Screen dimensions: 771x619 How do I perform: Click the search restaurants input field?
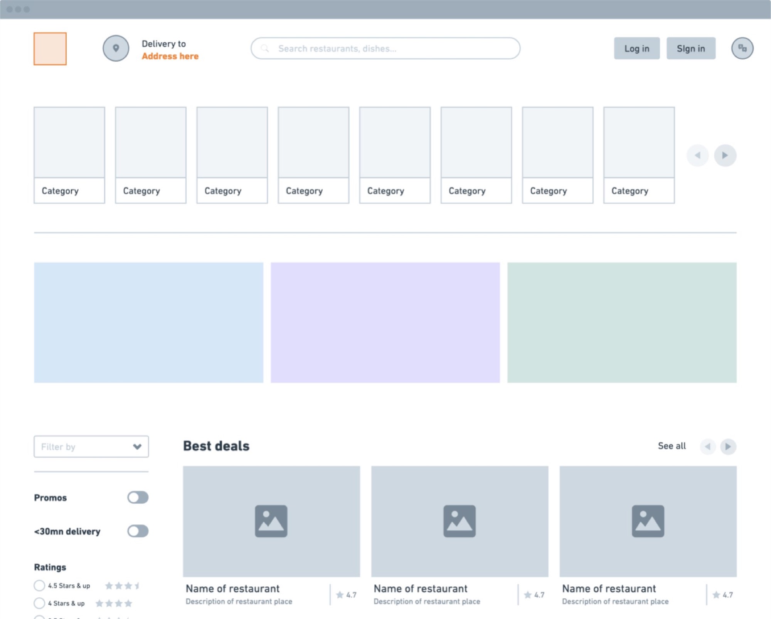click(385, 48)
